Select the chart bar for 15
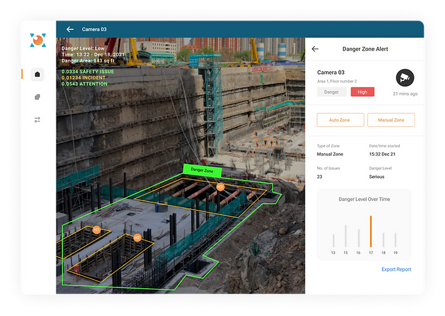Viewport: 445px width, 316px height. pos(345,236)
